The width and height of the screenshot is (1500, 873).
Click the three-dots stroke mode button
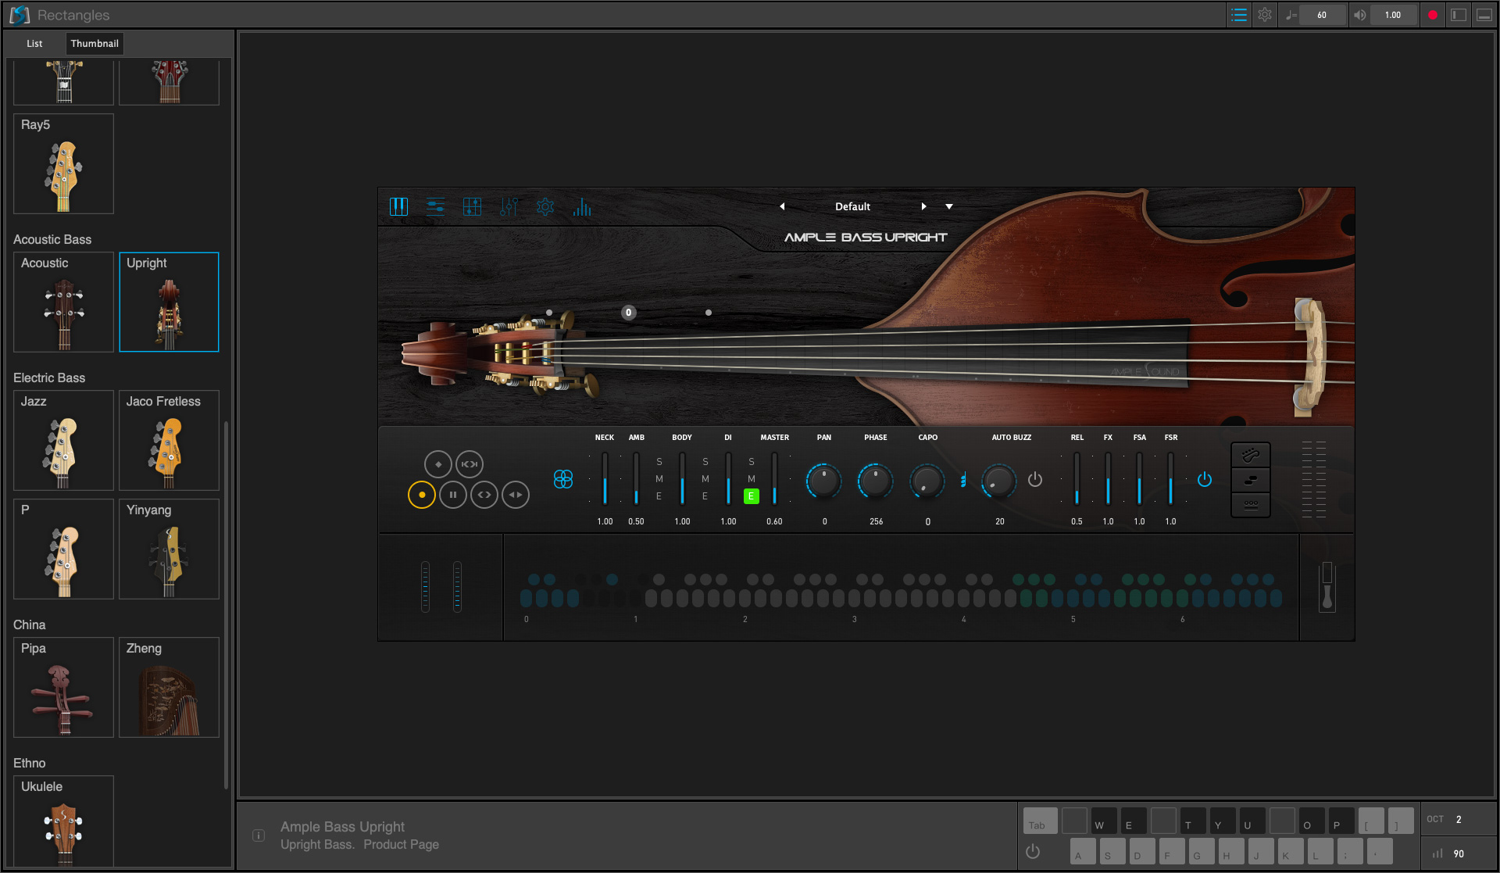click(x=1251, y=504)
